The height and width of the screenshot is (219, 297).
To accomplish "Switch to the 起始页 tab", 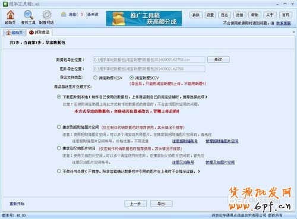I will tap(14, 33).
